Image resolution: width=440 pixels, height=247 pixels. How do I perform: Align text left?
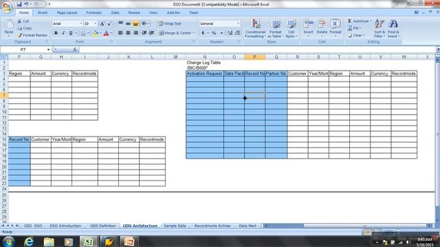tap(121, 33)
